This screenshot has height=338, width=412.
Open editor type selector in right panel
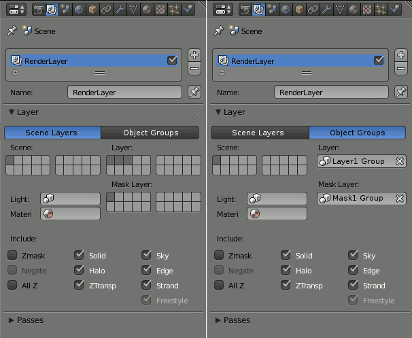(x=223, y=10)
